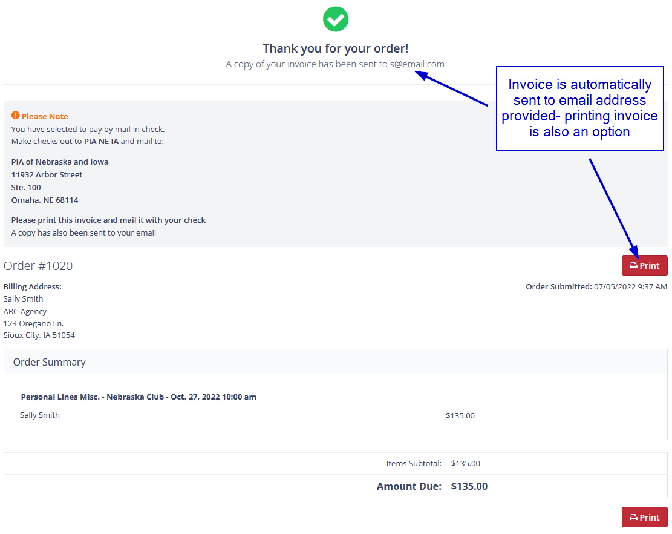Image resolution: width=672 pixels, height=534 pixels.
Task: Click the printer icon in the bottom Print button
Action: [x=633, y=518]
